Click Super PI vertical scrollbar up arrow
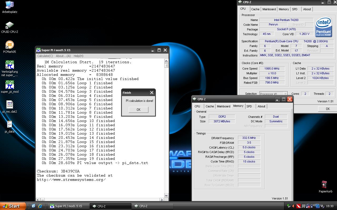 (x=166, y=61)
